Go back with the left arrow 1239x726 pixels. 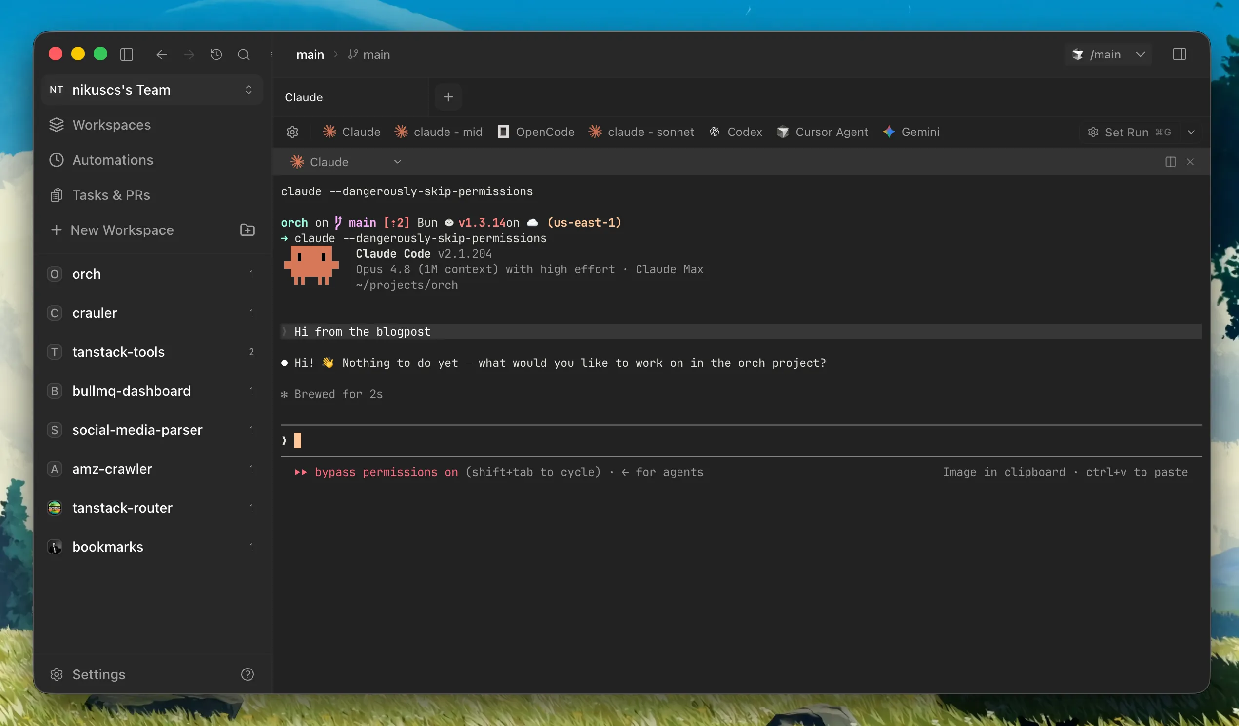(x=162, y=55)
